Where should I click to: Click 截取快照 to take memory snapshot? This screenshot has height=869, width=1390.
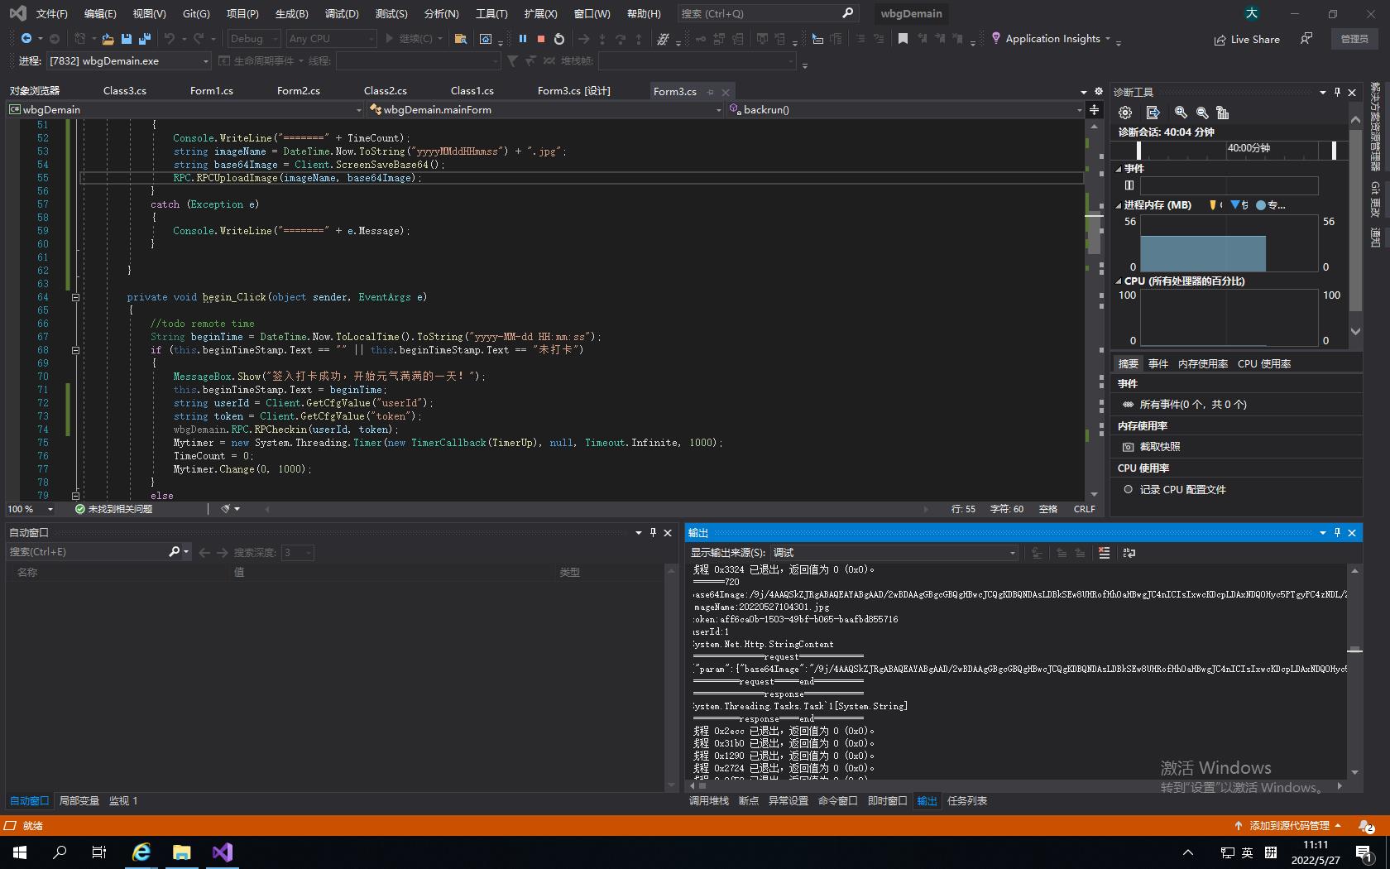tap(1159, 447)
